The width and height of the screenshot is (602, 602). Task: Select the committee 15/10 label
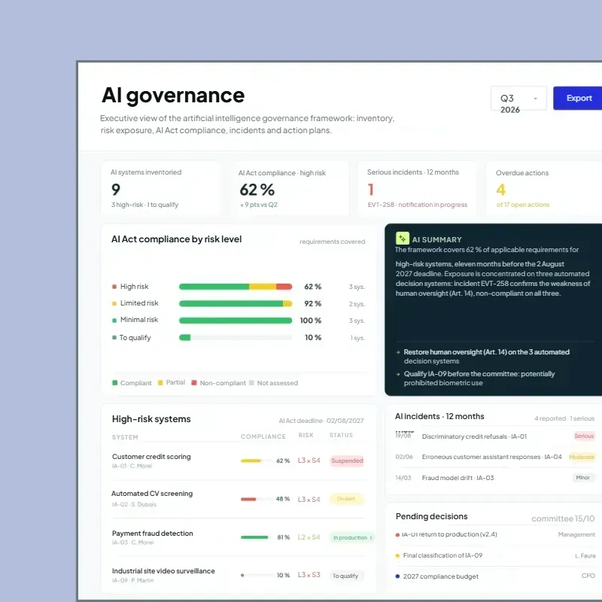tap(563, 518)
